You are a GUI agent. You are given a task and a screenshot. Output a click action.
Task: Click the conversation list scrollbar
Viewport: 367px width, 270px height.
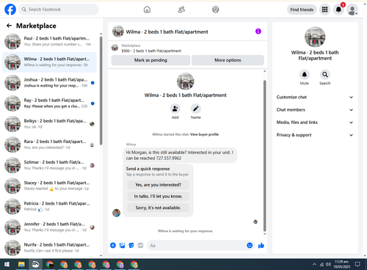point(101,90)
